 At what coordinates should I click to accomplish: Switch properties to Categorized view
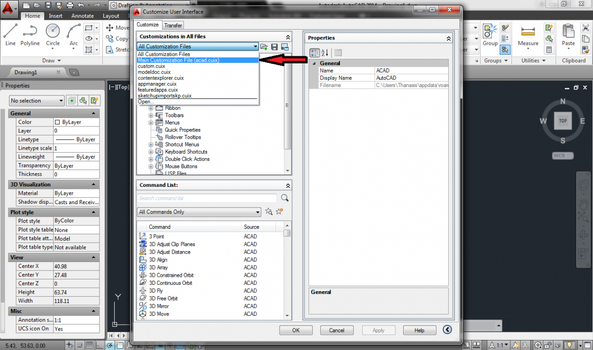[314, 52]
